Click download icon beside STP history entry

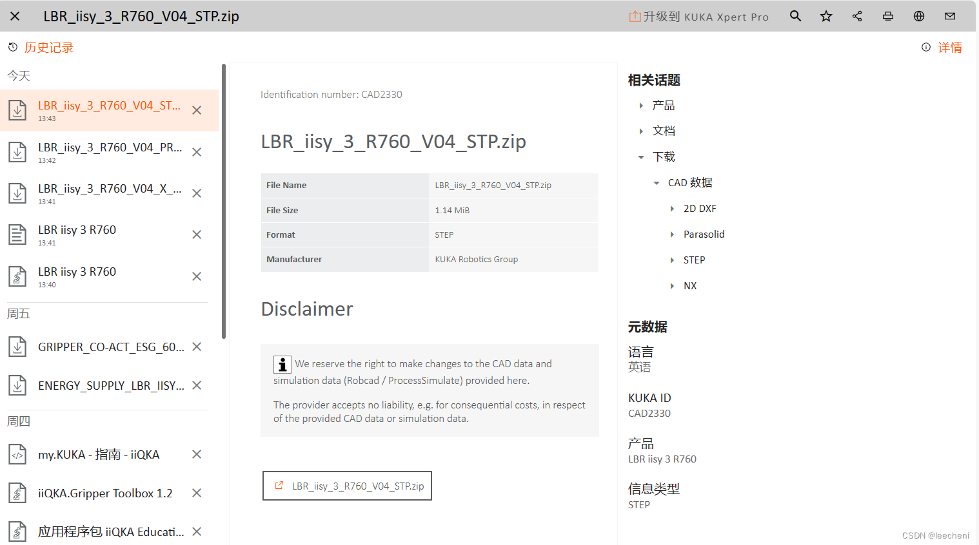point(17,110)
